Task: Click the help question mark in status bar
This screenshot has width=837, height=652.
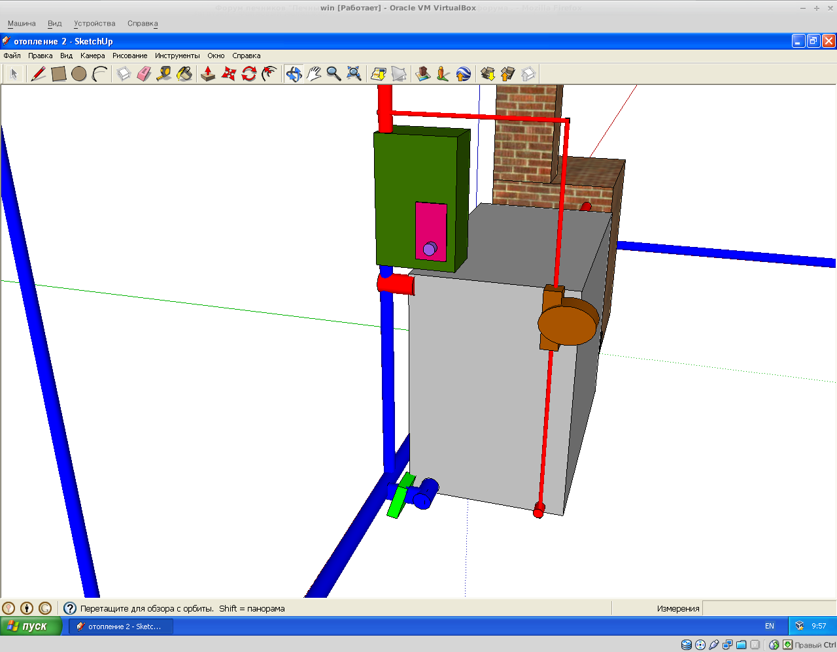Action: click(x=70, y=608)
